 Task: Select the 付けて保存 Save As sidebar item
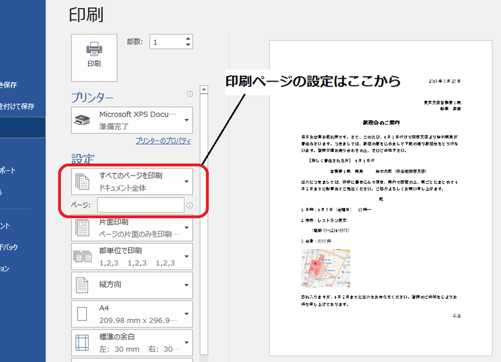tap(17, 106)
